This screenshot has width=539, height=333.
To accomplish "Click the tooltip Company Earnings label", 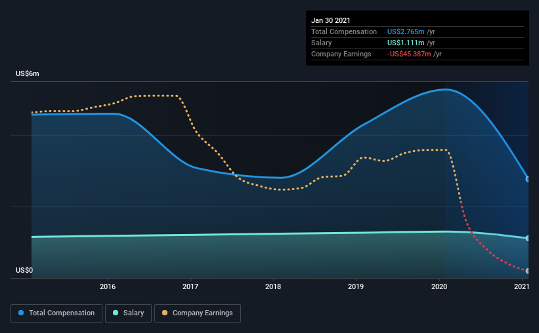I will [x=341, y=54].
